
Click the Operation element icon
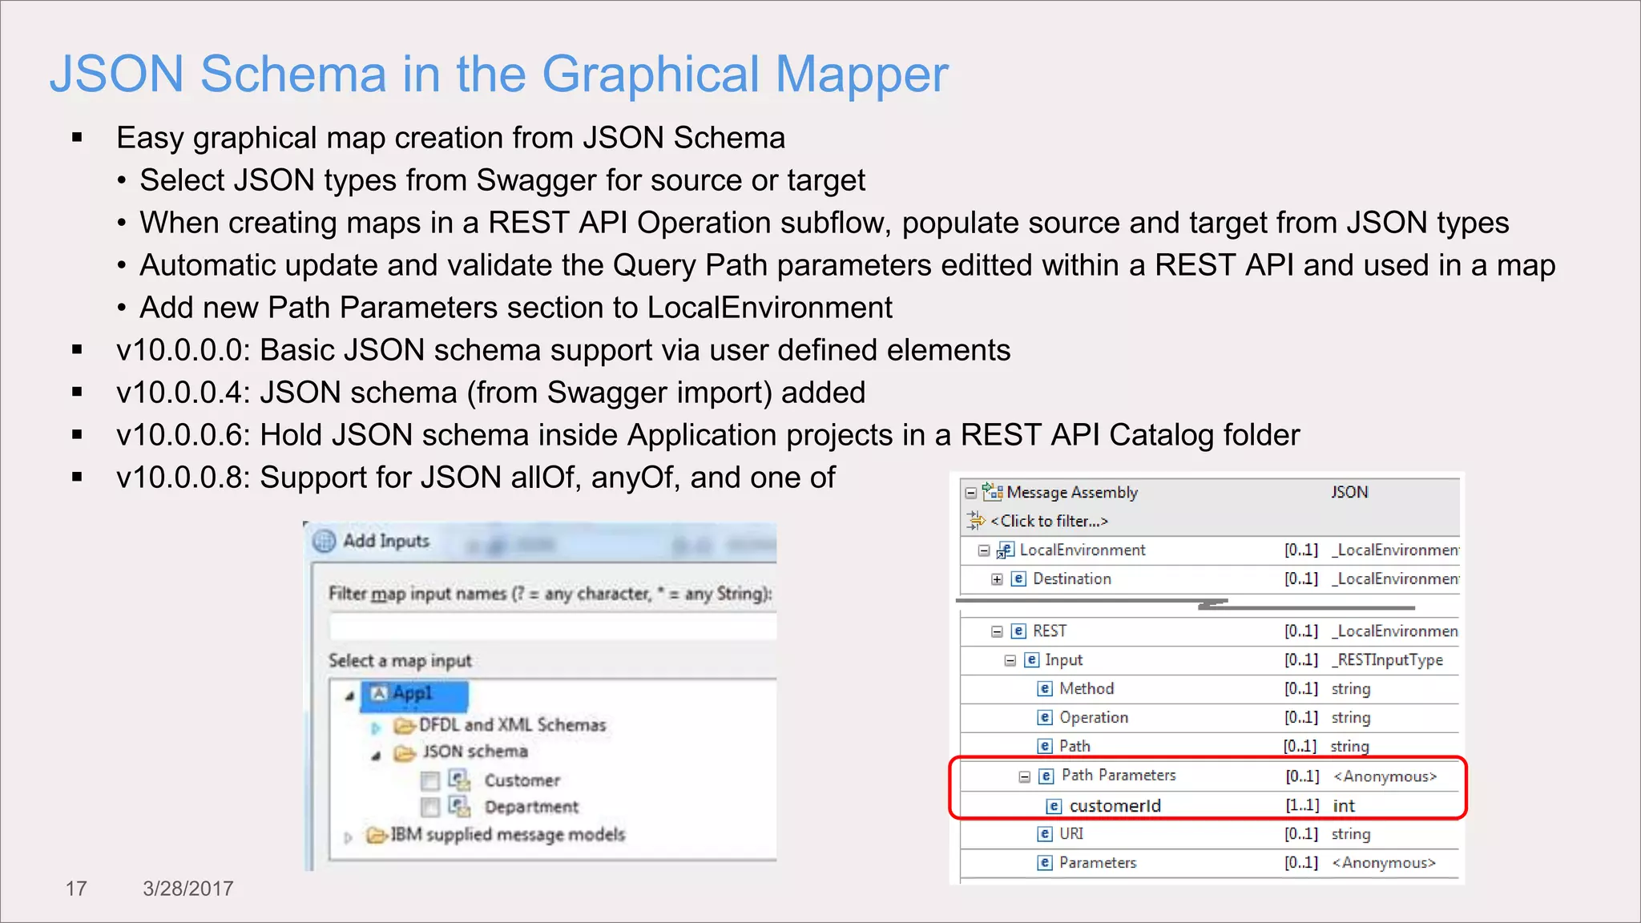coord(1045,718)
